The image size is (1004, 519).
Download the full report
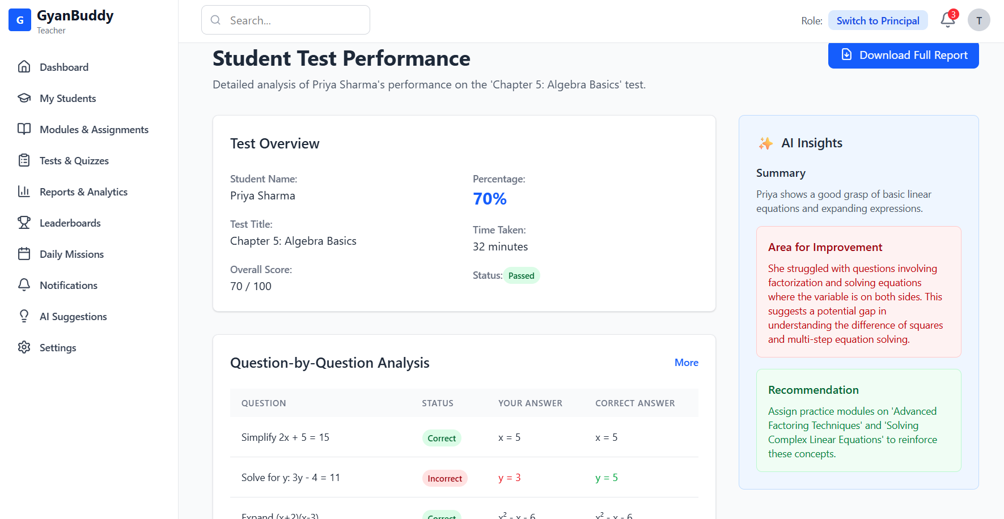pos(903,55)
